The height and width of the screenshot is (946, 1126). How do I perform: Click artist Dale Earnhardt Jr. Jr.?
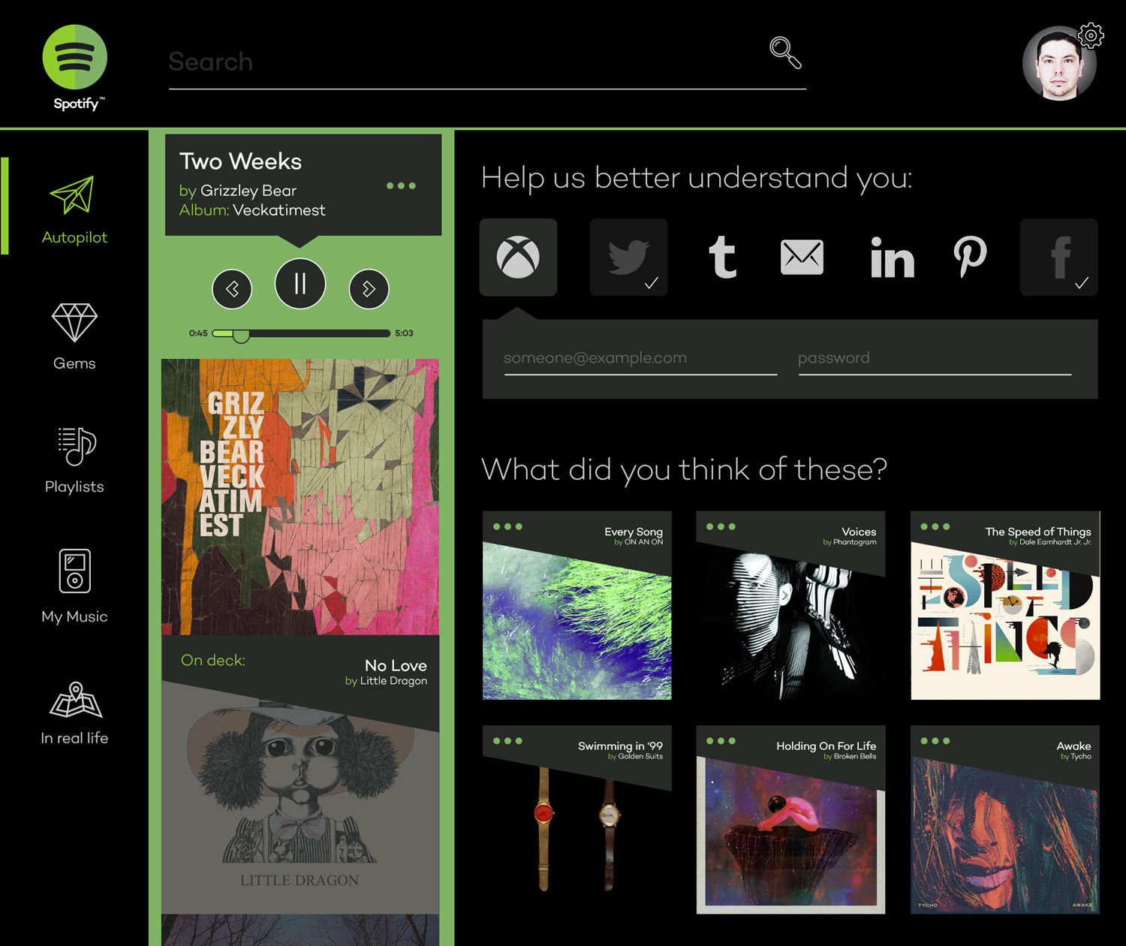pos(1055,542)
